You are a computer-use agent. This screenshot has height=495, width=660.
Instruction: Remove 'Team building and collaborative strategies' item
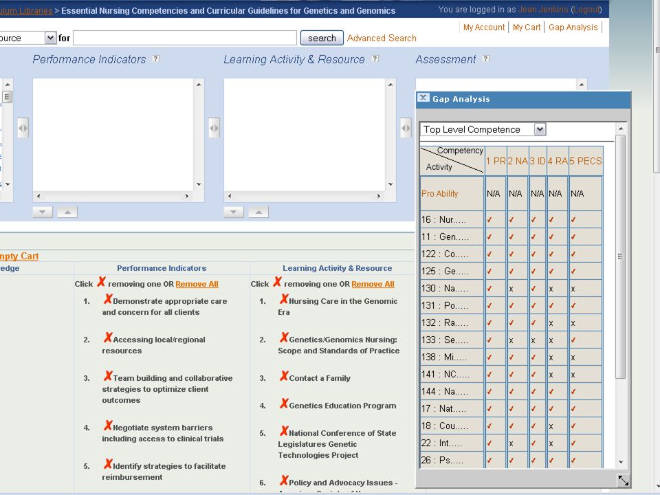point(108,376)
